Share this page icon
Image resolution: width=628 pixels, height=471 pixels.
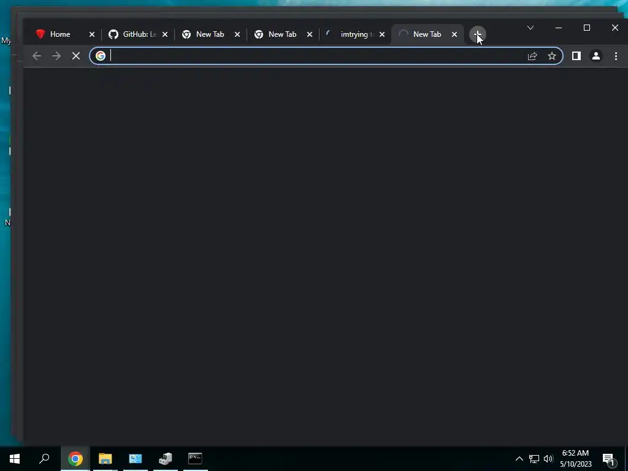click(x=532, y=56)
